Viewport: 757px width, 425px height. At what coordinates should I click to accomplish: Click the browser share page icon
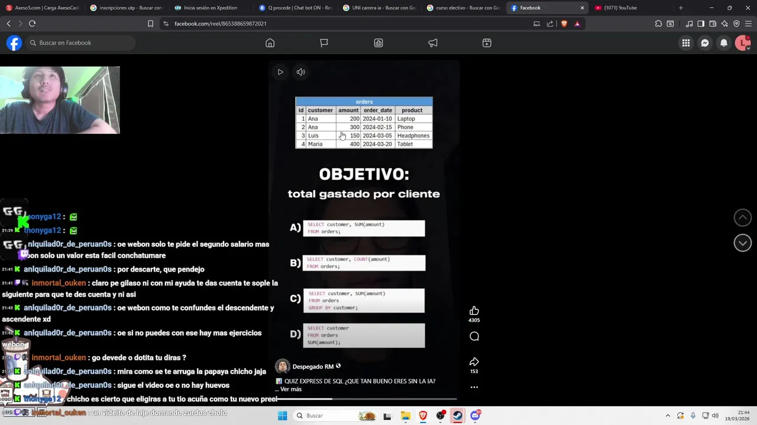pyautogui.click(x=550, y=24)
